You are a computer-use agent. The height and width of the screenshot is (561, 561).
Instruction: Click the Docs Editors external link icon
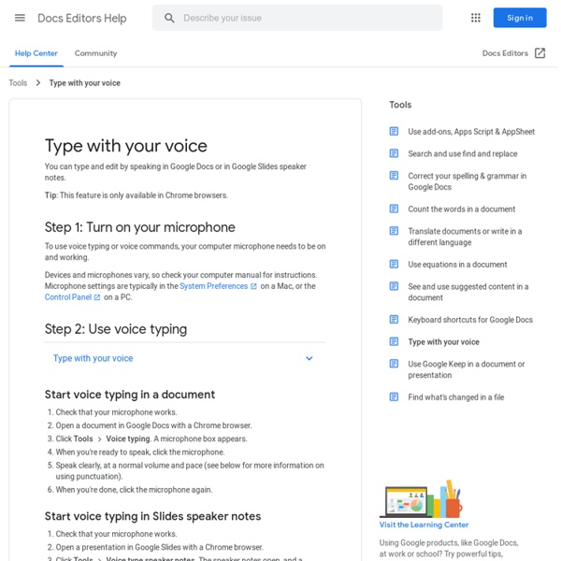pos(539,53)
